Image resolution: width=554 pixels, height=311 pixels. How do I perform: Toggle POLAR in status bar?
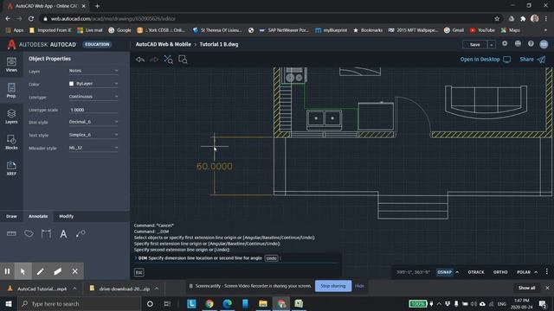point(524,272)
